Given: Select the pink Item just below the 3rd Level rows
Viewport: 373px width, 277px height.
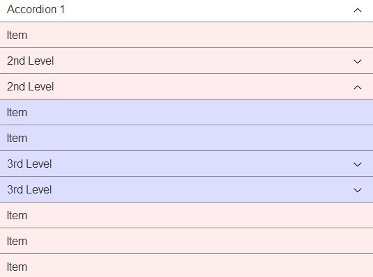Looking at the screenshot, I should 187,215.
